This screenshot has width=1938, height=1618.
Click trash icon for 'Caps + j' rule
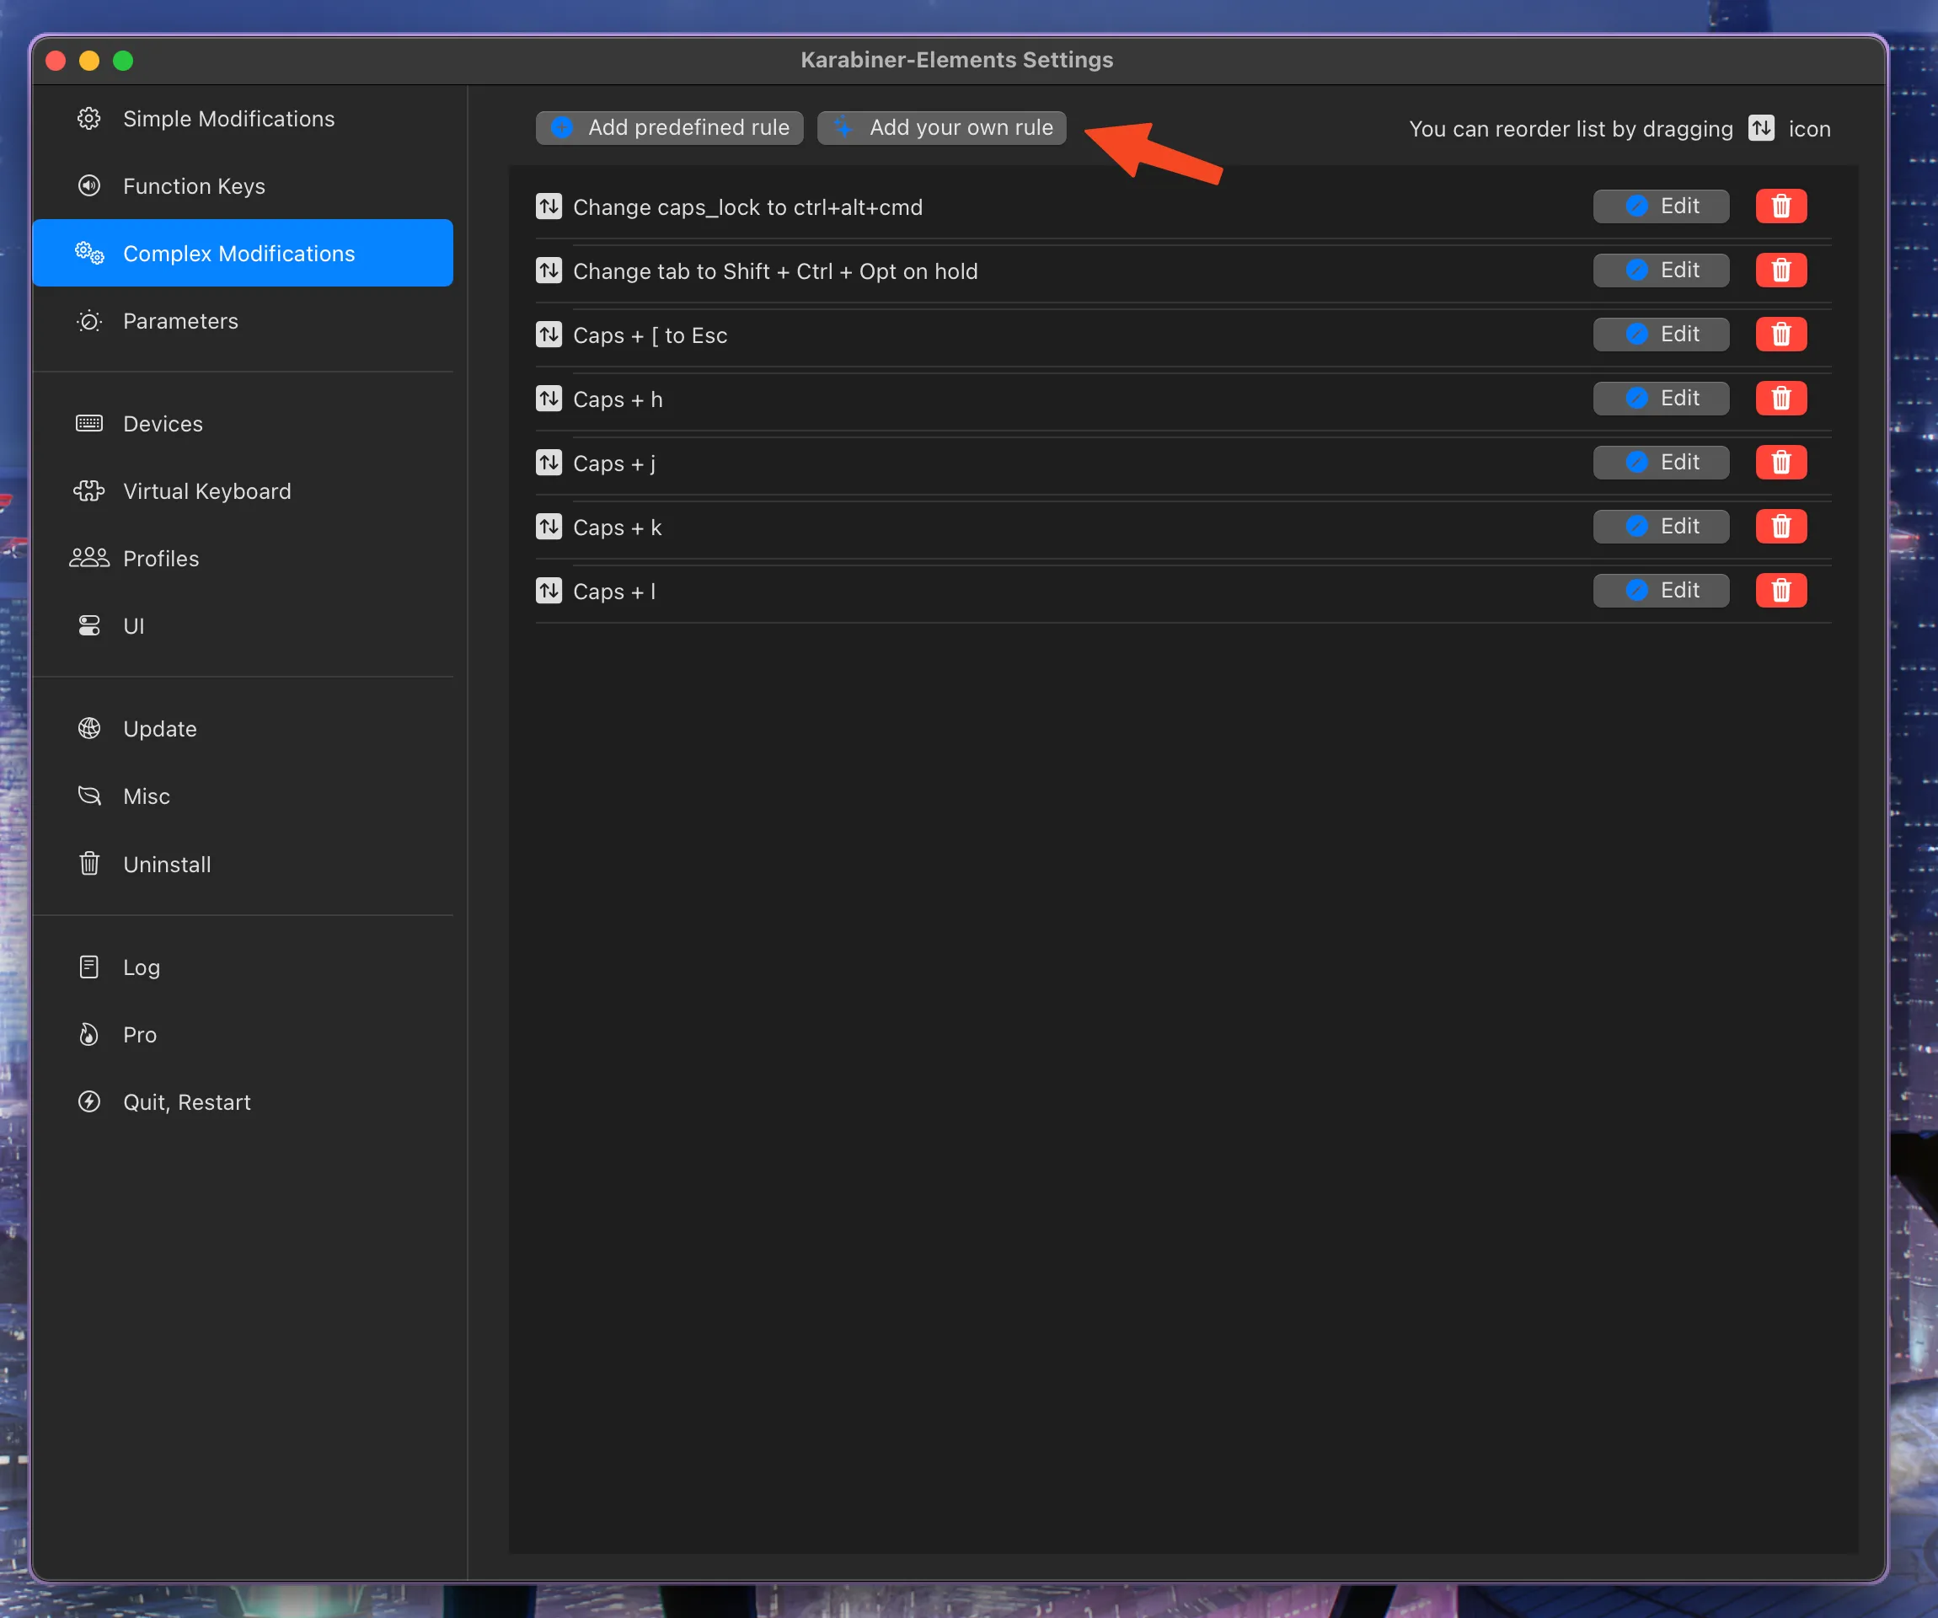[x=1780, y=462]
